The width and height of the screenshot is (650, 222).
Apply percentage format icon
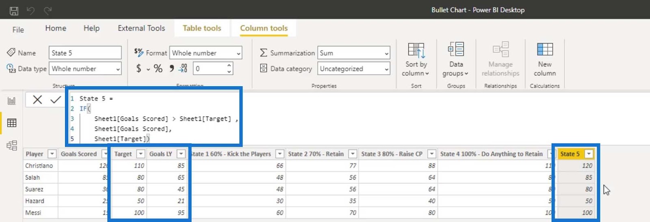(158, 68)
